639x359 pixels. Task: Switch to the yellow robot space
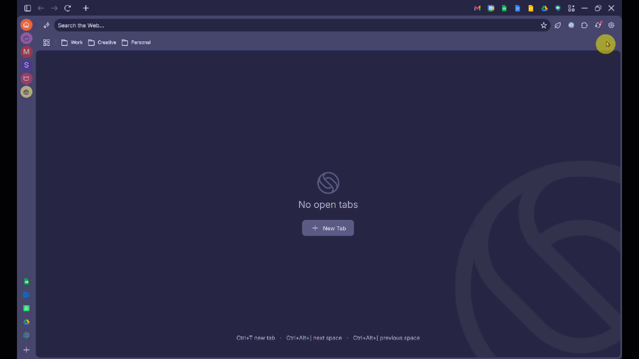[26, 92]
